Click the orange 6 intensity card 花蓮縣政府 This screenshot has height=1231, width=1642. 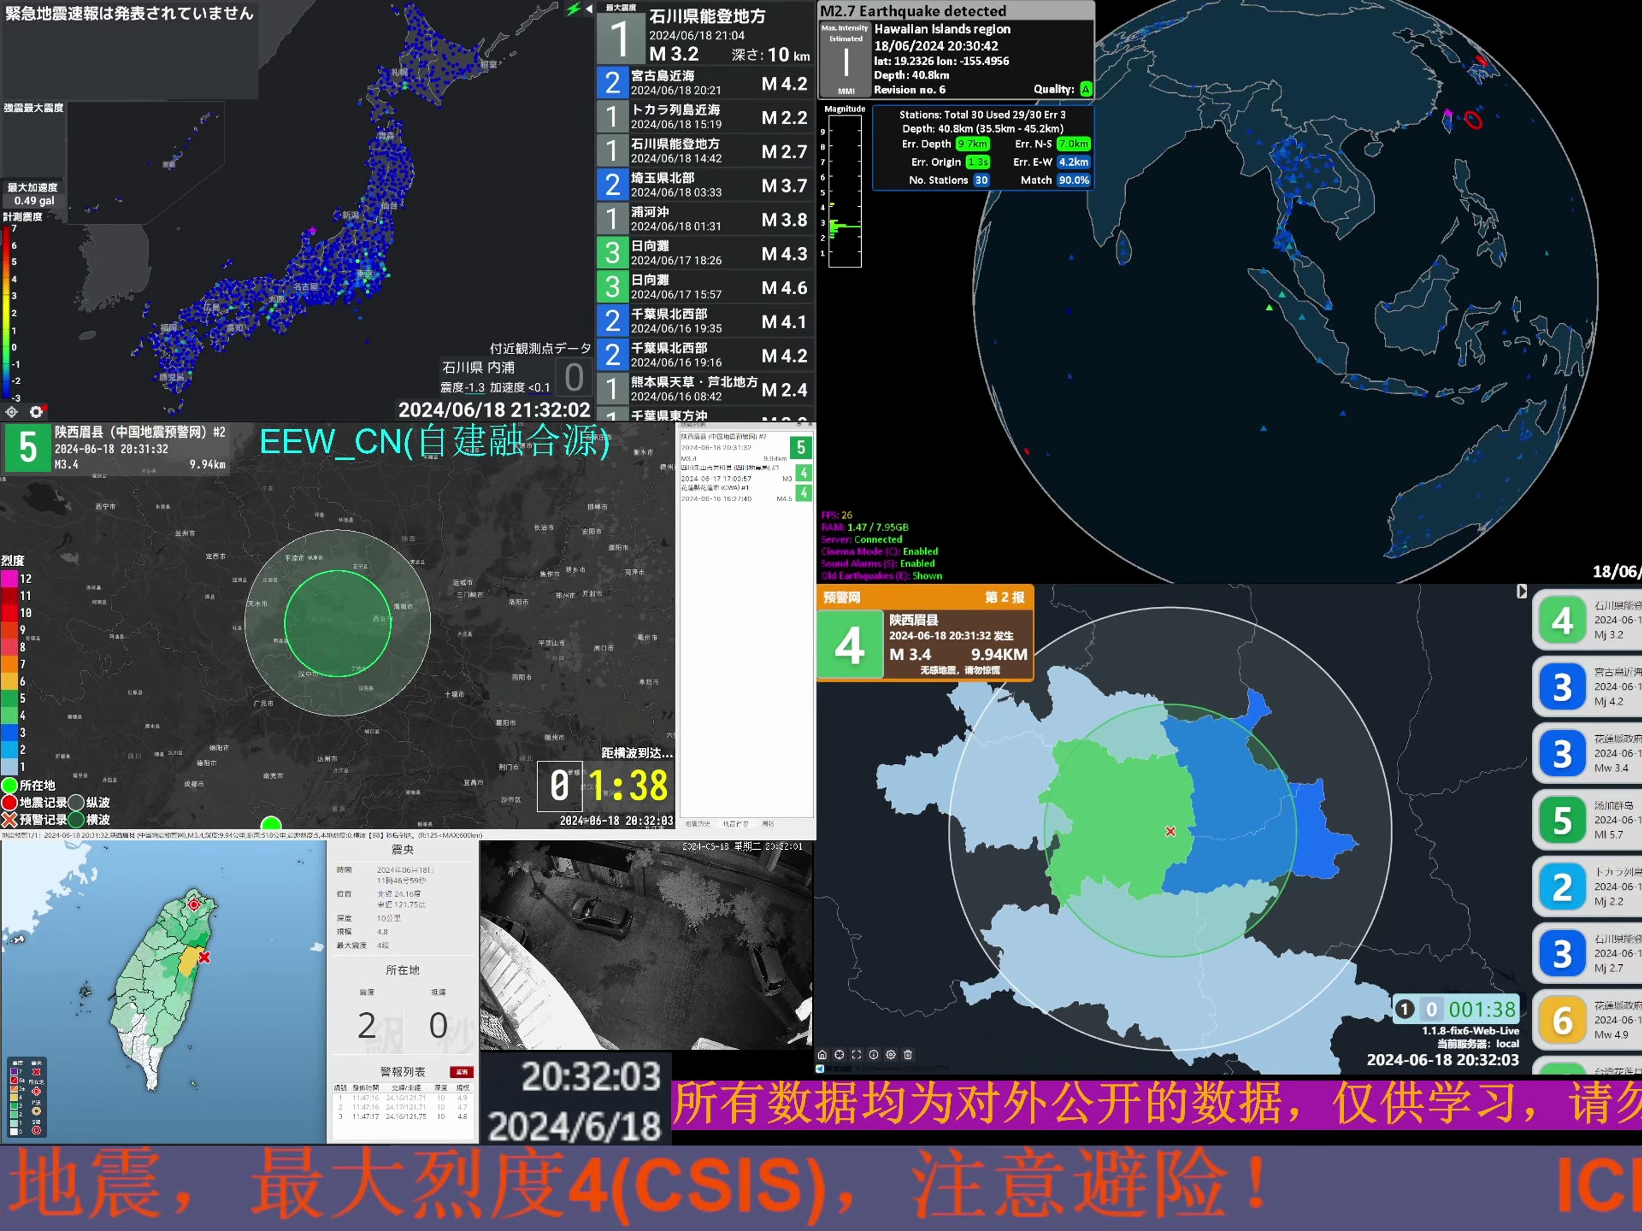click(1587, 1020)
